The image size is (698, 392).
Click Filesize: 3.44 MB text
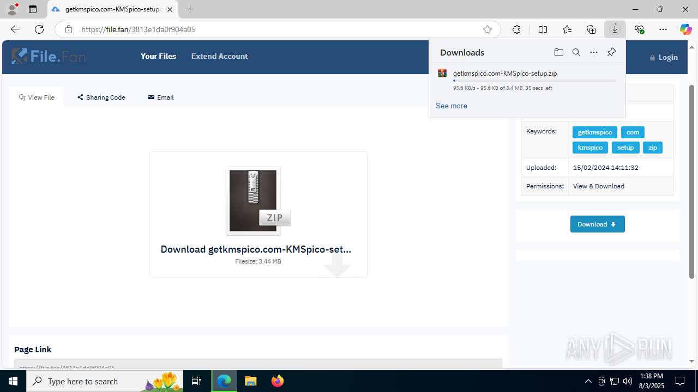[x=258, y=261]
